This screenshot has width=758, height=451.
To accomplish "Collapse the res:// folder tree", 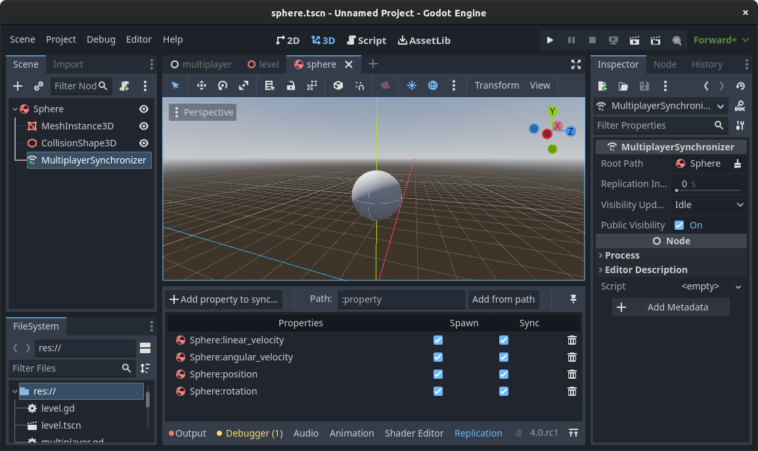I will click(15, 391).
